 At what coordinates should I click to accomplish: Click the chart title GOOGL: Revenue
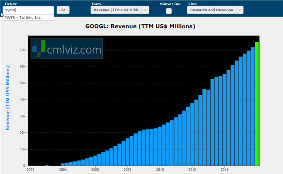click(x=140, y=27)
